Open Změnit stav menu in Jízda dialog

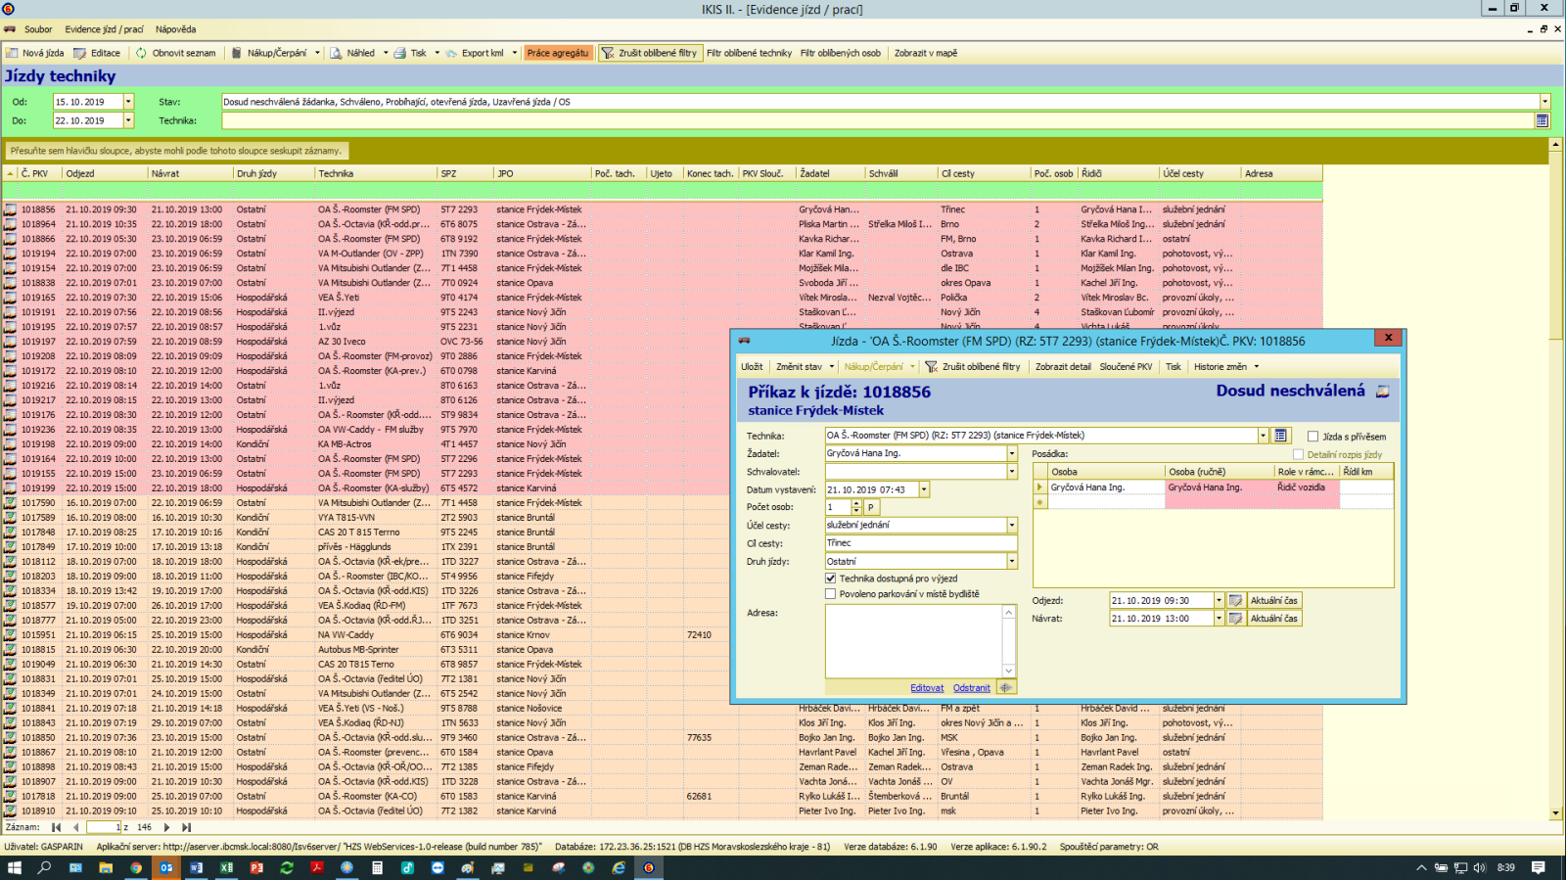tap(805, 367)
